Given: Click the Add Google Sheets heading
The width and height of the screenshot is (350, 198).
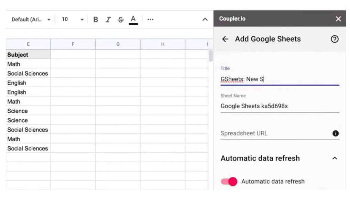Looking at the screenshot, I should click(267, 39).
